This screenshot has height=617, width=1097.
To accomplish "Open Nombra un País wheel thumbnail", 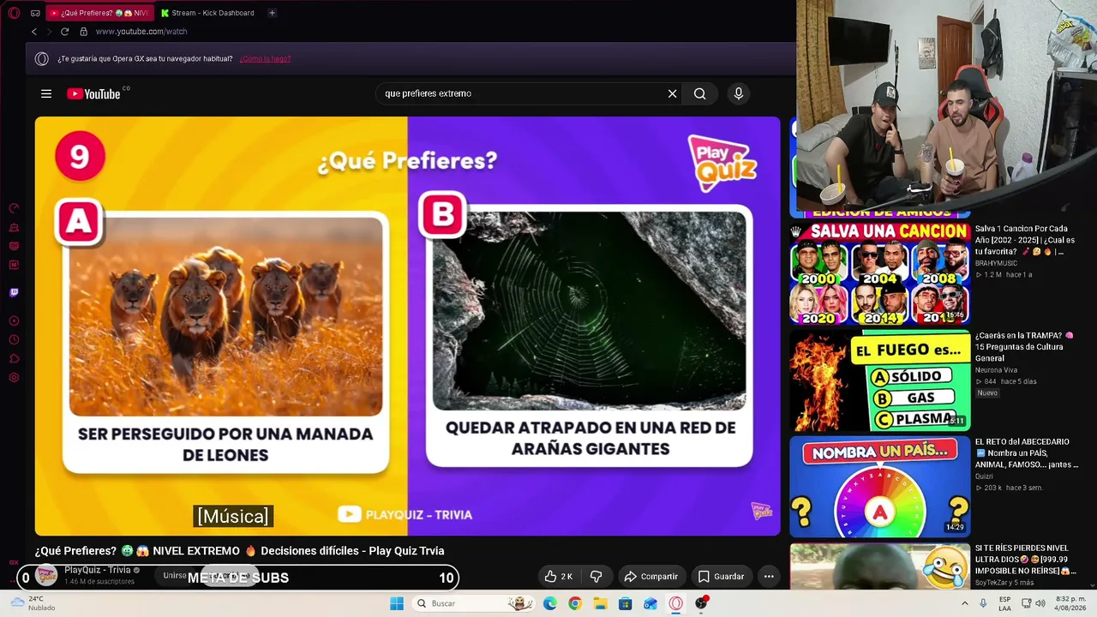I will [x=879, y=488].
